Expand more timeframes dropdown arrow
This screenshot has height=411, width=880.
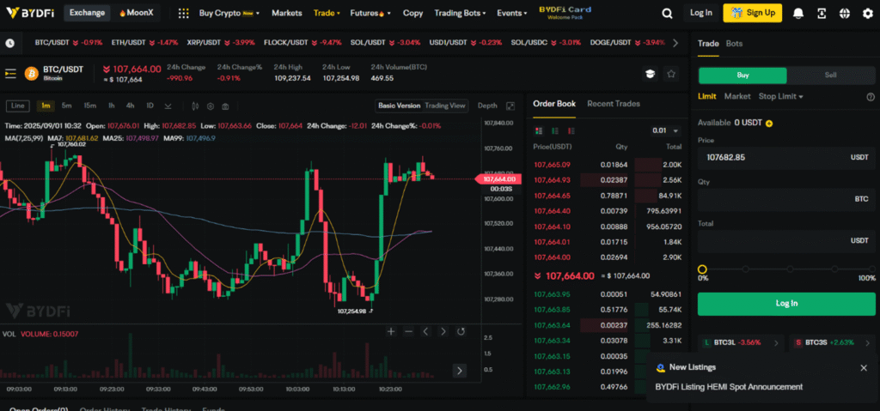(168, 106)
